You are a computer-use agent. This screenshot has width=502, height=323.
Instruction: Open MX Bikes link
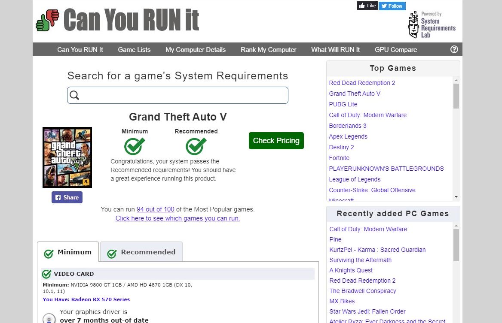pos(342,301)
